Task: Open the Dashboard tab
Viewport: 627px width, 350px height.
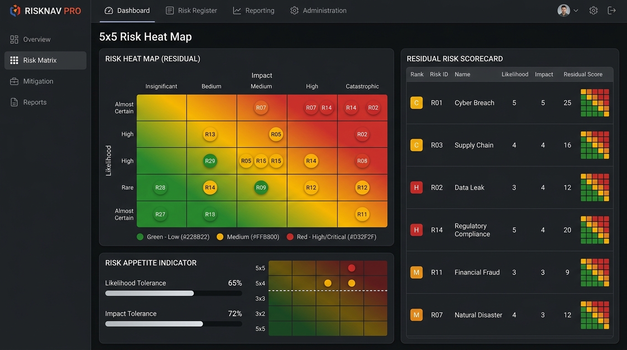Action: [x=127, y=10]
